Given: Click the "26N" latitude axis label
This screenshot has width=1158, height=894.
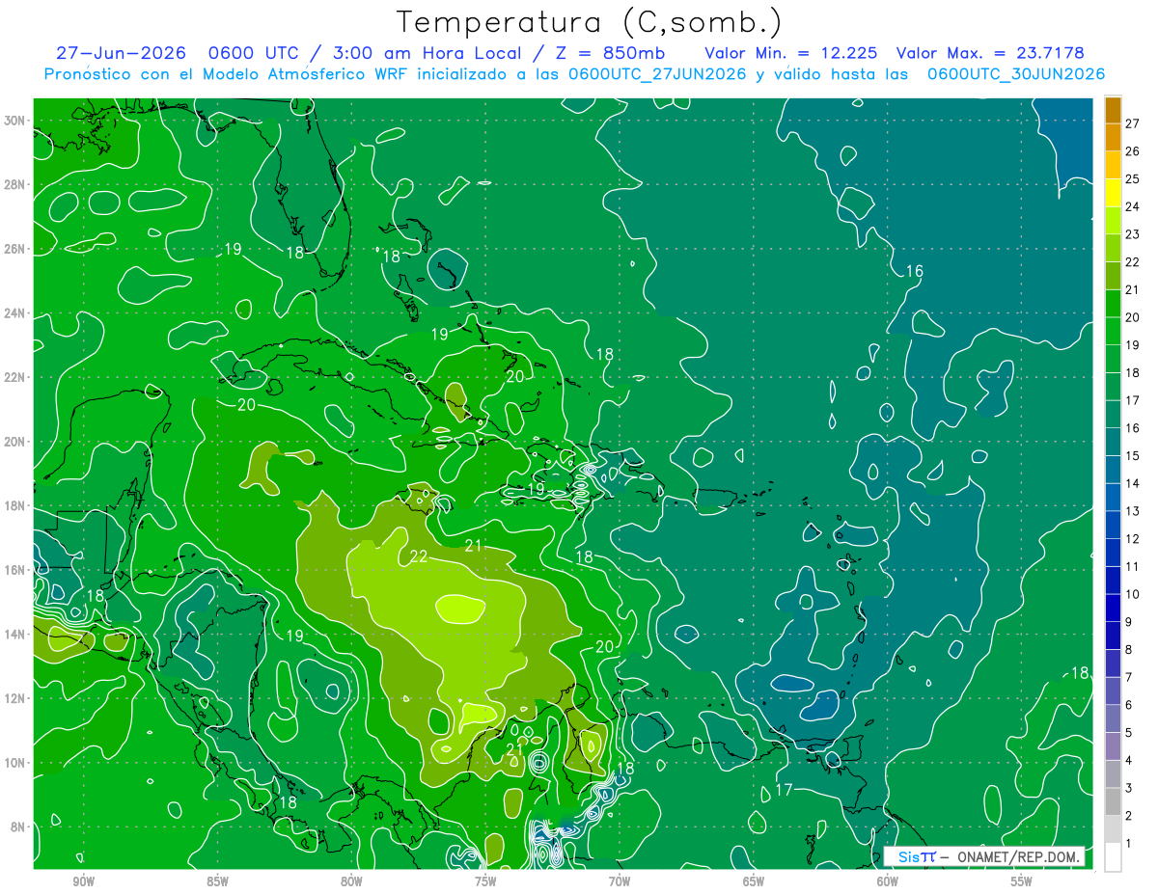Looking at the screenshot, I should click(x=14, y=249).
